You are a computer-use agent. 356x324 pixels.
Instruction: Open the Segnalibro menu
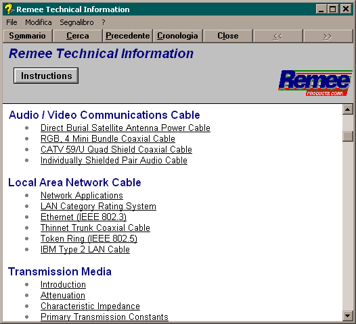(x=76, y=22)
